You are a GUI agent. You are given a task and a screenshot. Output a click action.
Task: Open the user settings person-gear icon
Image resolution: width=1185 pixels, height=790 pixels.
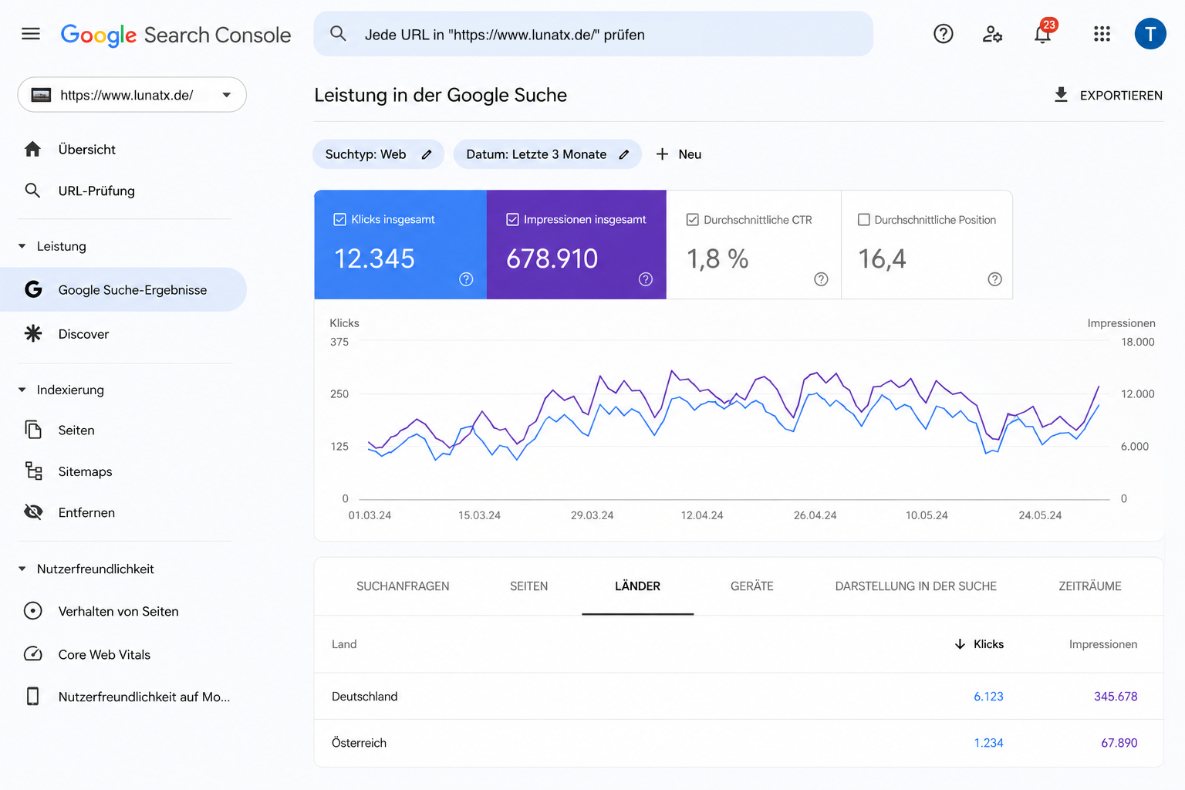[992, 34]
